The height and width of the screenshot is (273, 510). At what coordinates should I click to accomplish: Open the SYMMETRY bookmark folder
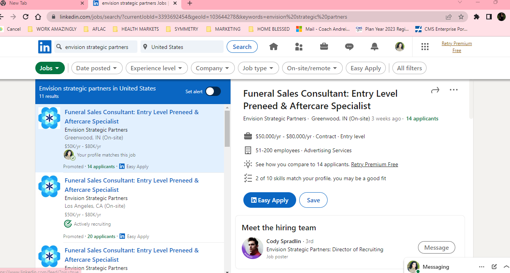pos(182,29)
